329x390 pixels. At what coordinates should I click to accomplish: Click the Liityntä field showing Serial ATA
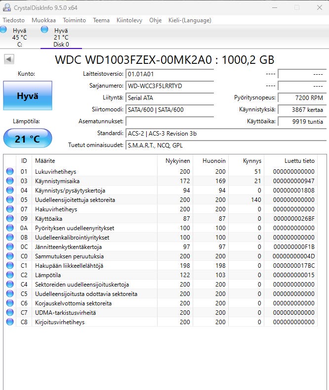coord(170,98)
